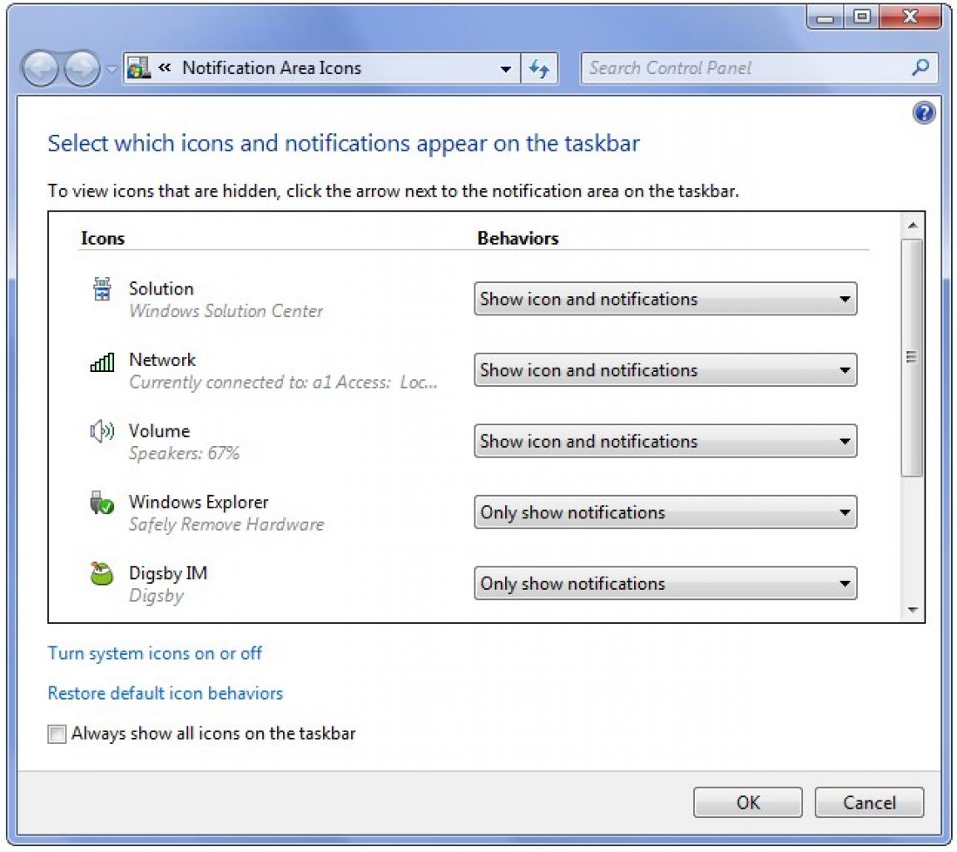Screen dimensions: 957x852
Task: Click the Refresh icon beside address bar
Action: coord(539,68)
